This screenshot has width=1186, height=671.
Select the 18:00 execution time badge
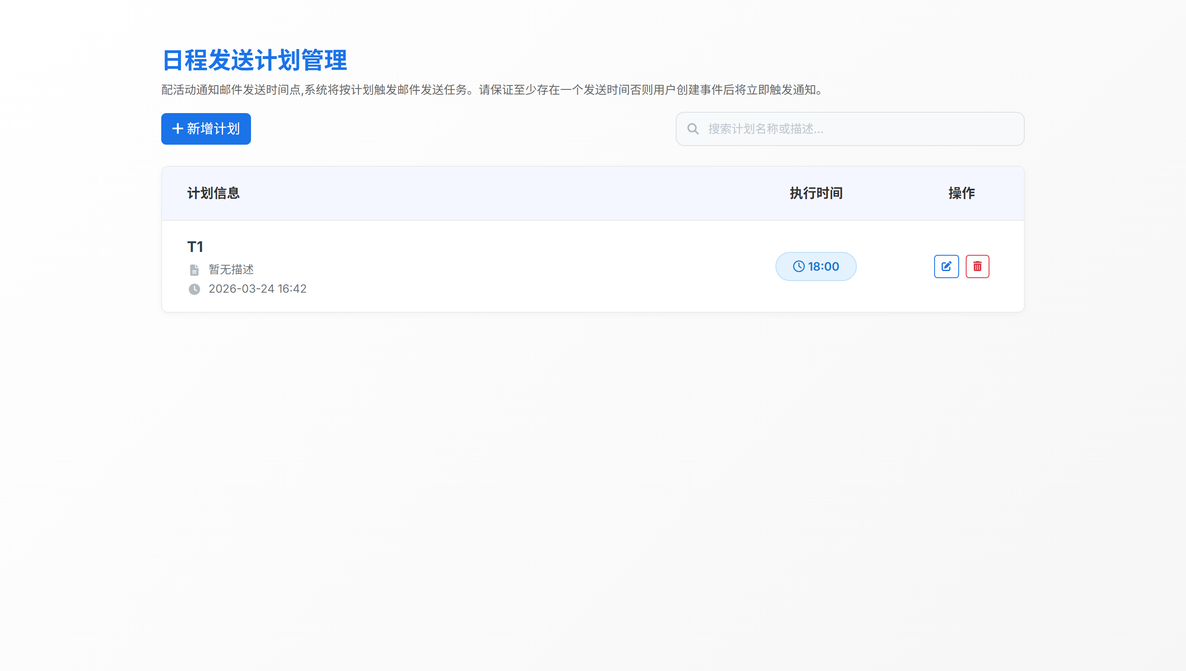816,266
